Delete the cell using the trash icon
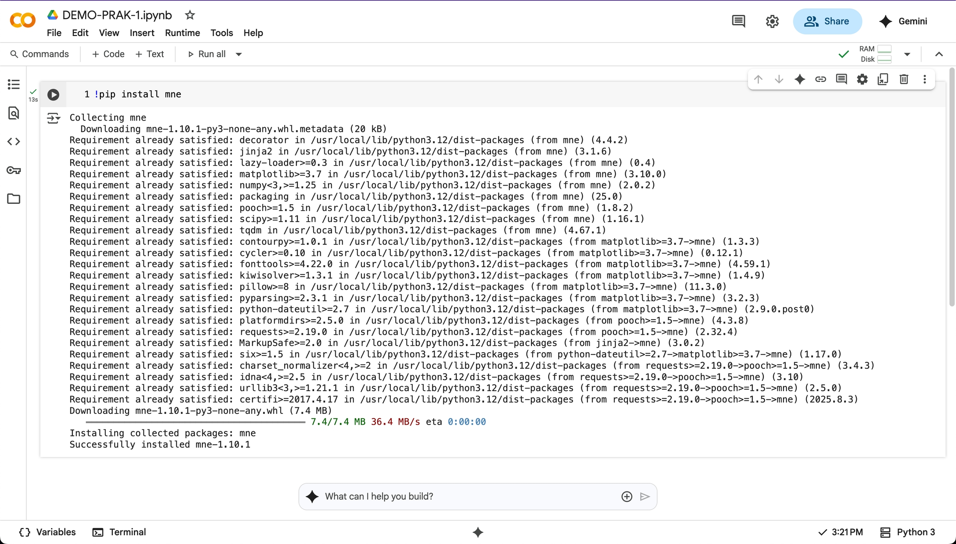The width and height of the screenshot is (956, 544). [x=904, y=79]
